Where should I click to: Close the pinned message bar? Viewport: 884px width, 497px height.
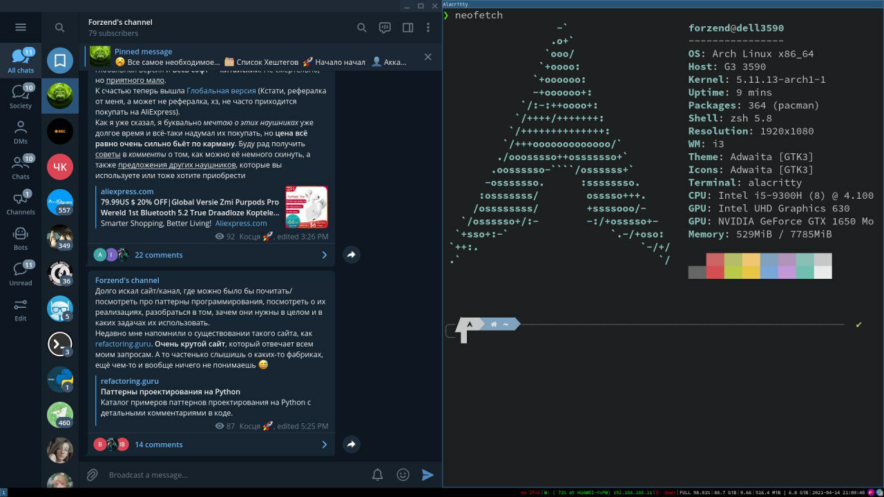(x=427, y=57)
